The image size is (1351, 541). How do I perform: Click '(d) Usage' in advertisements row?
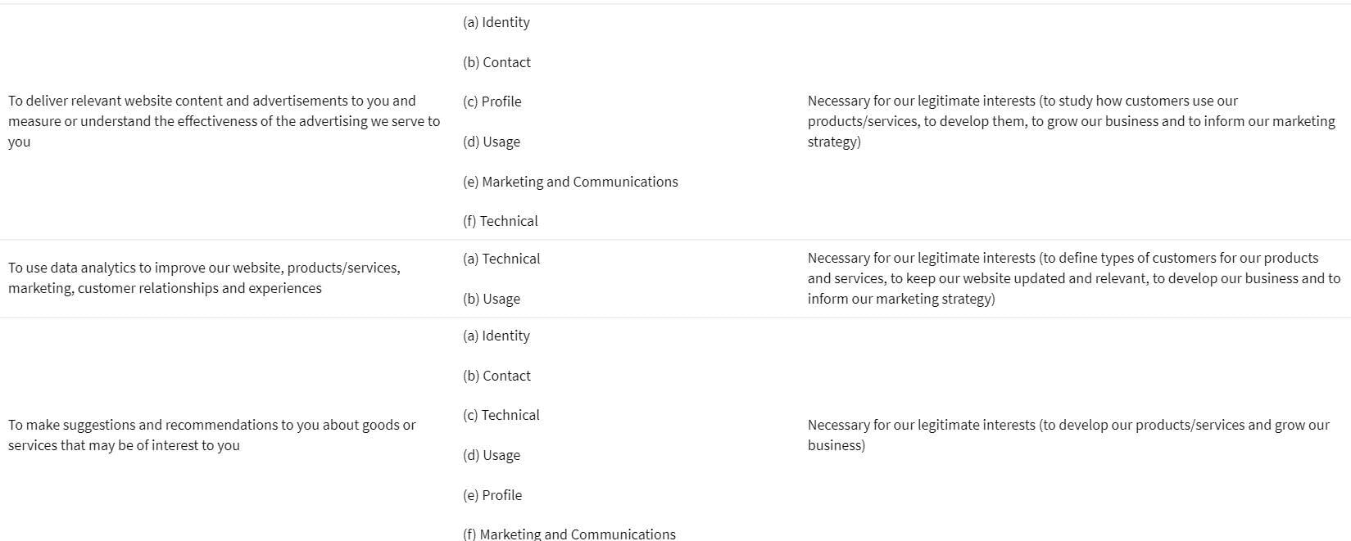click(x=492, y=142)
